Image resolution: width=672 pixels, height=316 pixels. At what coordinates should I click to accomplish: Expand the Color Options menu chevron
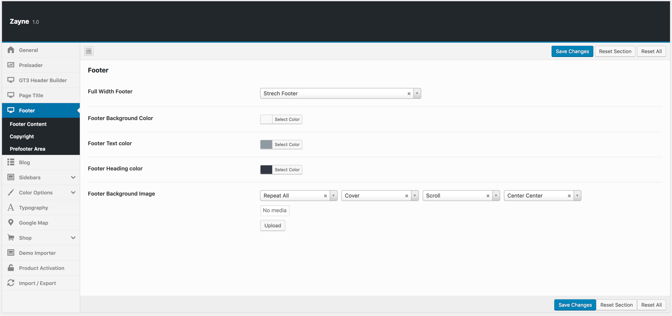coord(73,192)
